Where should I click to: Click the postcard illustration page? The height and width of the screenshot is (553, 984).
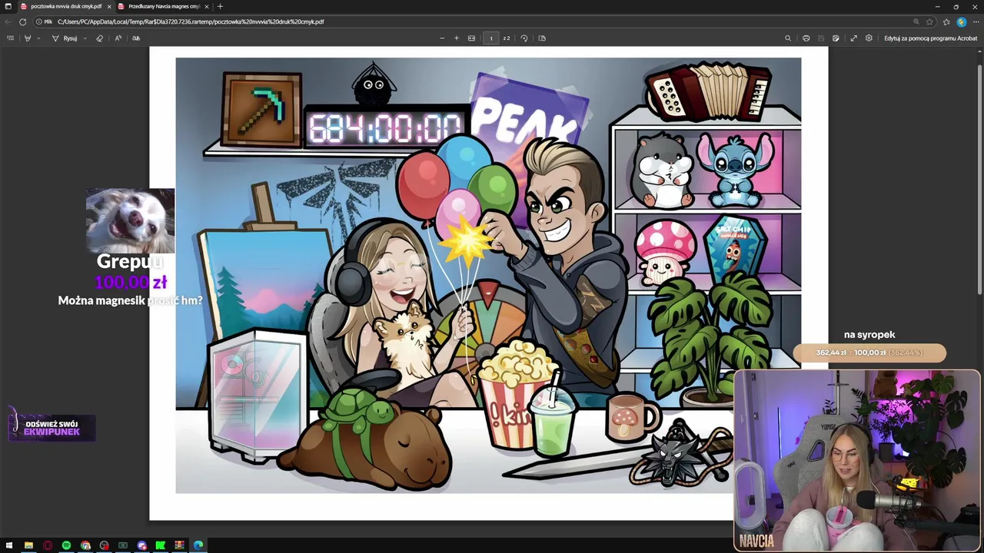pos(488,275)
